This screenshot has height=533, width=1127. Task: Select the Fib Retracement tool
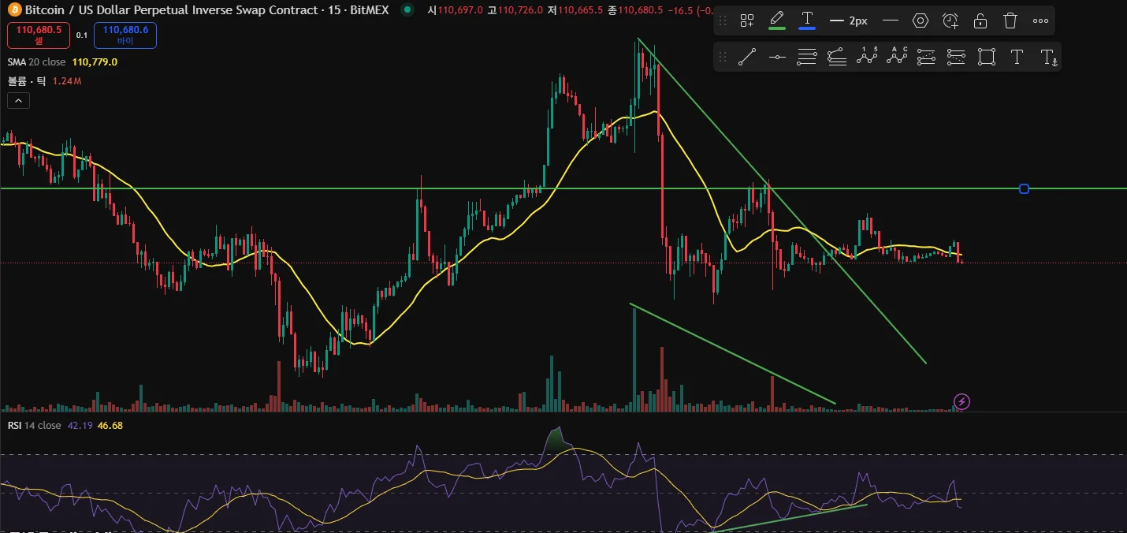point(807,57)
